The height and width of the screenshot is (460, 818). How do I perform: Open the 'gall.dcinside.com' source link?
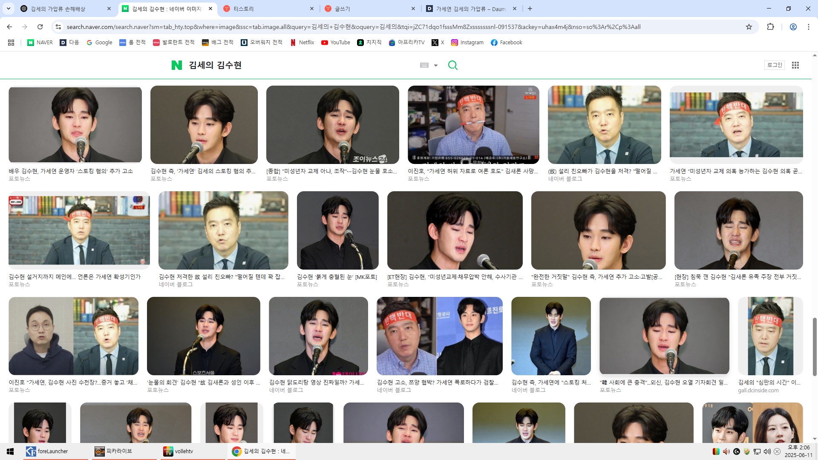tap(758, 391)
